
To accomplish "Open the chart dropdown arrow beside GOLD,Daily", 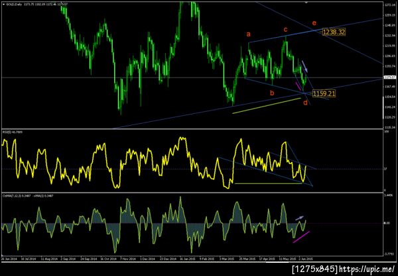I will (3, 5).
